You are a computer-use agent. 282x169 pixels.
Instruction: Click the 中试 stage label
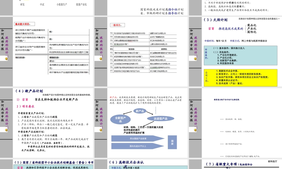[42, 5]
